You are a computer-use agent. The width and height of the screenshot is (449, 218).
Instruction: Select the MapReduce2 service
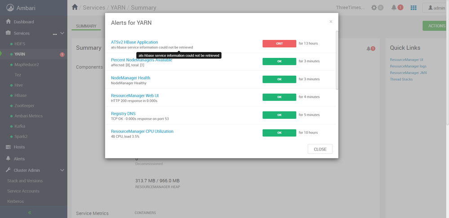(27, 65)
